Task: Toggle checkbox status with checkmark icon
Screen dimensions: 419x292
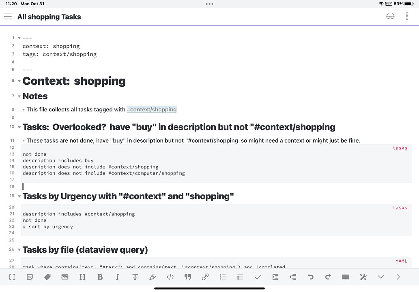Action: coord(258,277)
